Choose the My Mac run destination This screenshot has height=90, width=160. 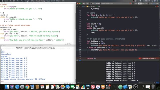97,3
